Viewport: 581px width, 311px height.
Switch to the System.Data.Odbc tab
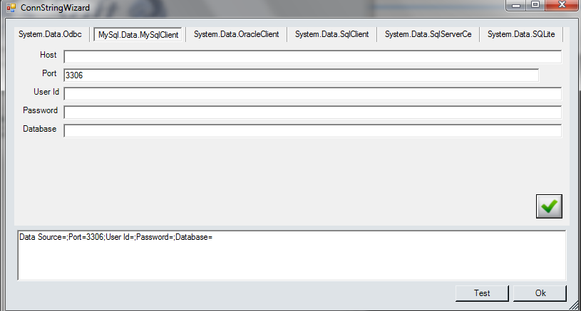(x=50, y=34)
